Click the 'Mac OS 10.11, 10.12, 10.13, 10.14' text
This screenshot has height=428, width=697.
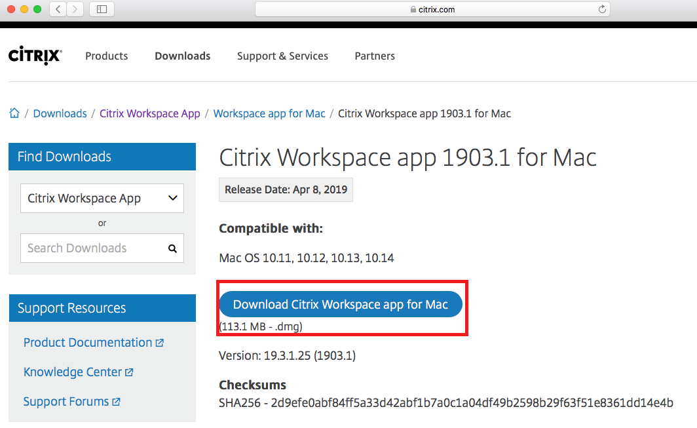pyautogui.click(x=307, y=258)
